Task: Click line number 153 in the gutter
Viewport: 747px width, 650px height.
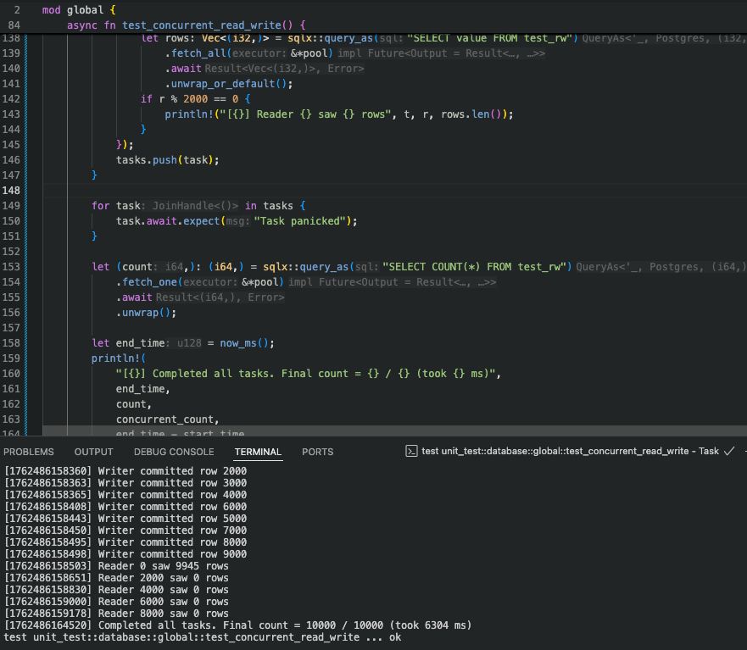Action: pos(11,267)
